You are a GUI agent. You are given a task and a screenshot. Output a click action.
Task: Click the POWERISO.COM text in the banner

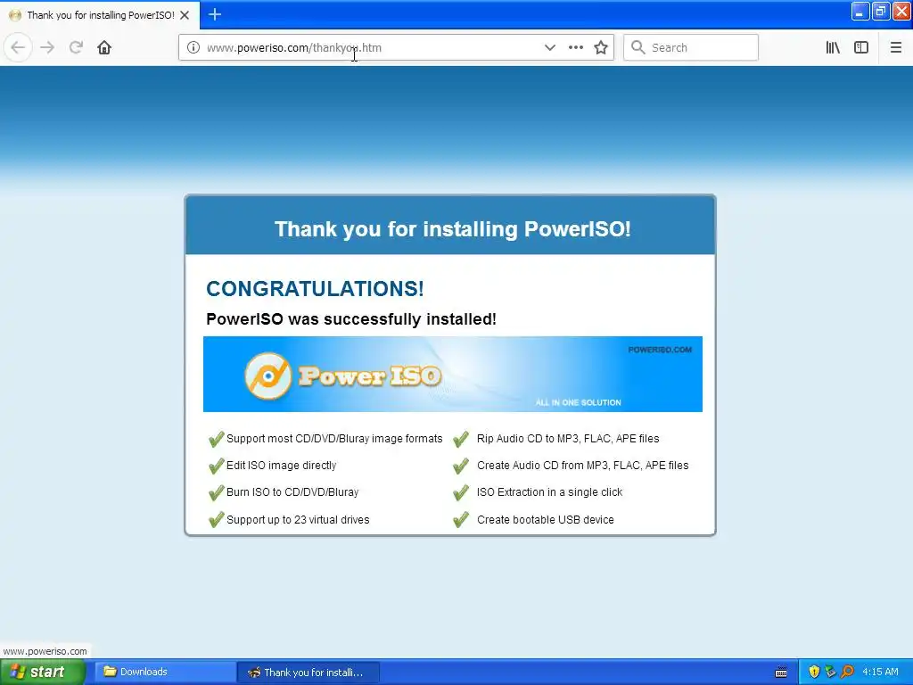click(660, 350)
